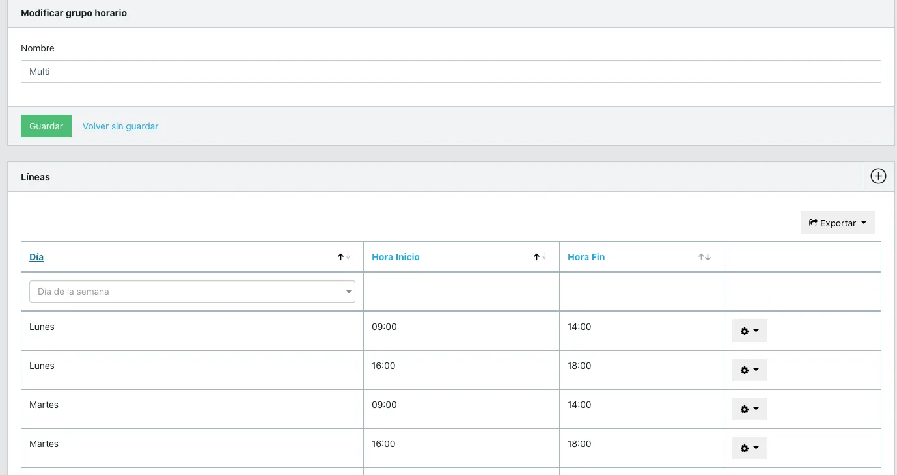
Task: Click the Guardar button
Action: [x=46, y=126]
